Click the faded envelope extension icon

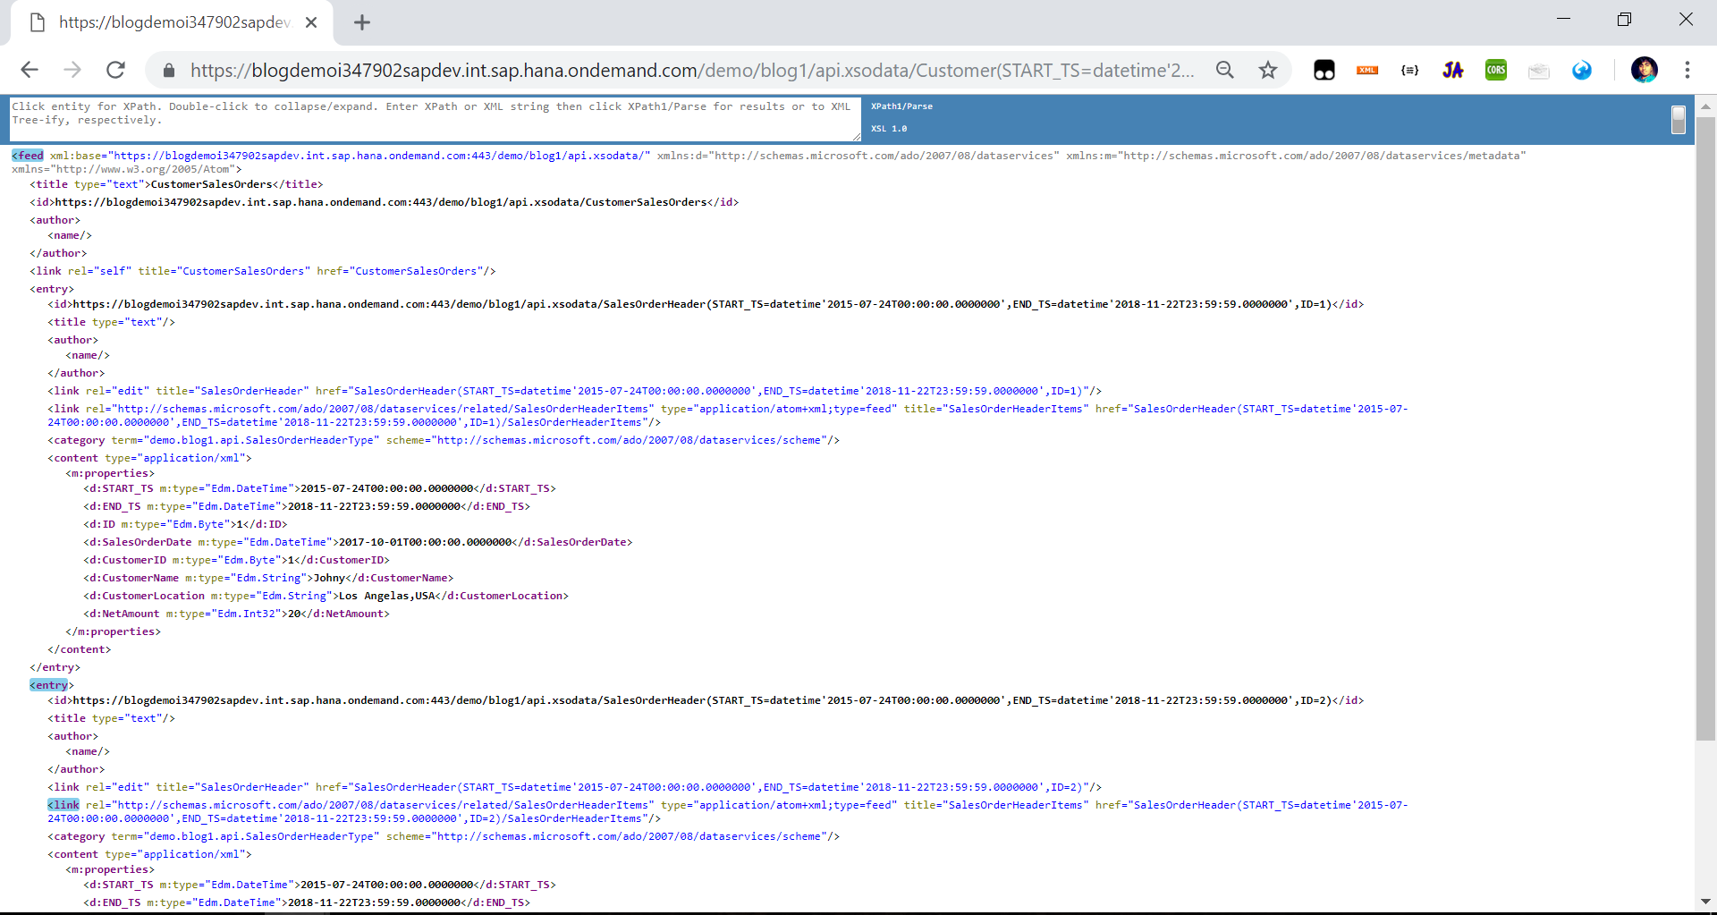click(x=1538, y=70)
